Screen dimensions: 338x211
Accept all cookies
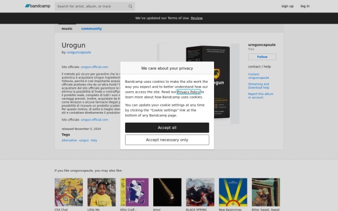click(167, 128)
